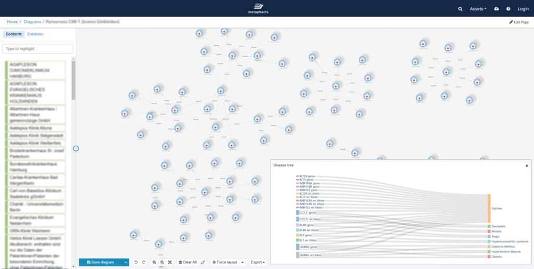
Task: Click the orange Asthma bar in Disease tree
Action: (489, 208)
